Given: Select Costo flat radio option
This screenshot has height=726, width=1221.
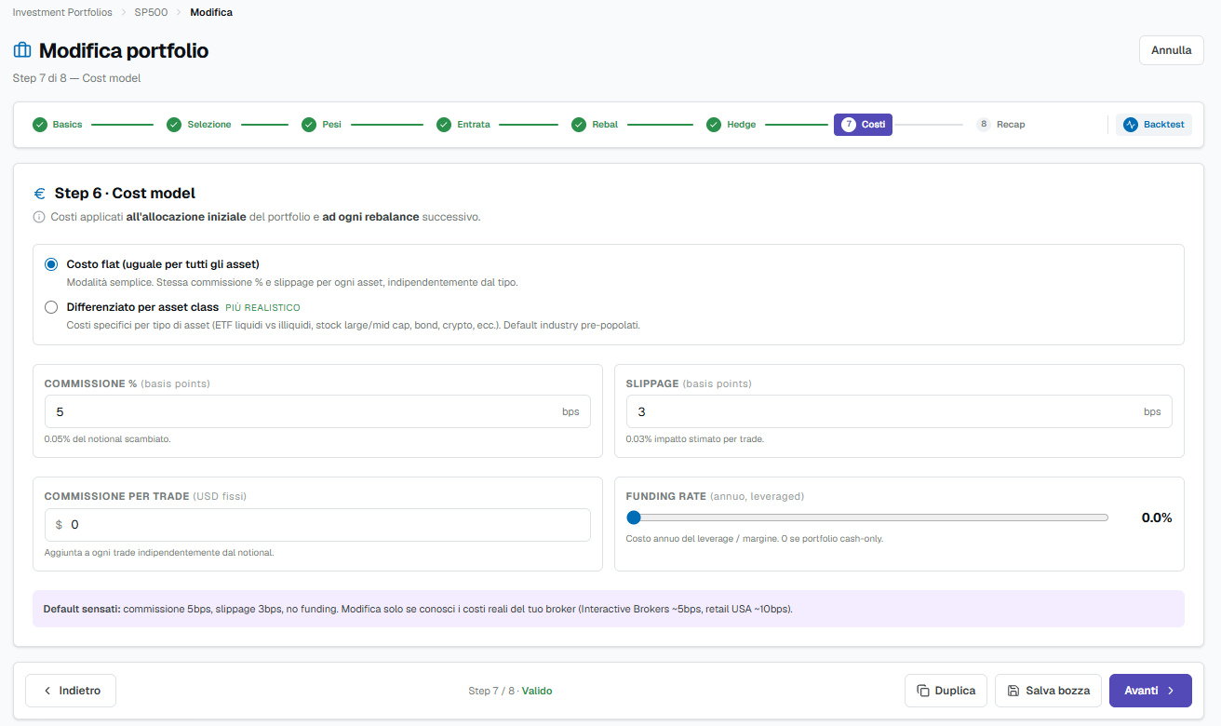Looking at the screenshot, I should coord(51,264).
